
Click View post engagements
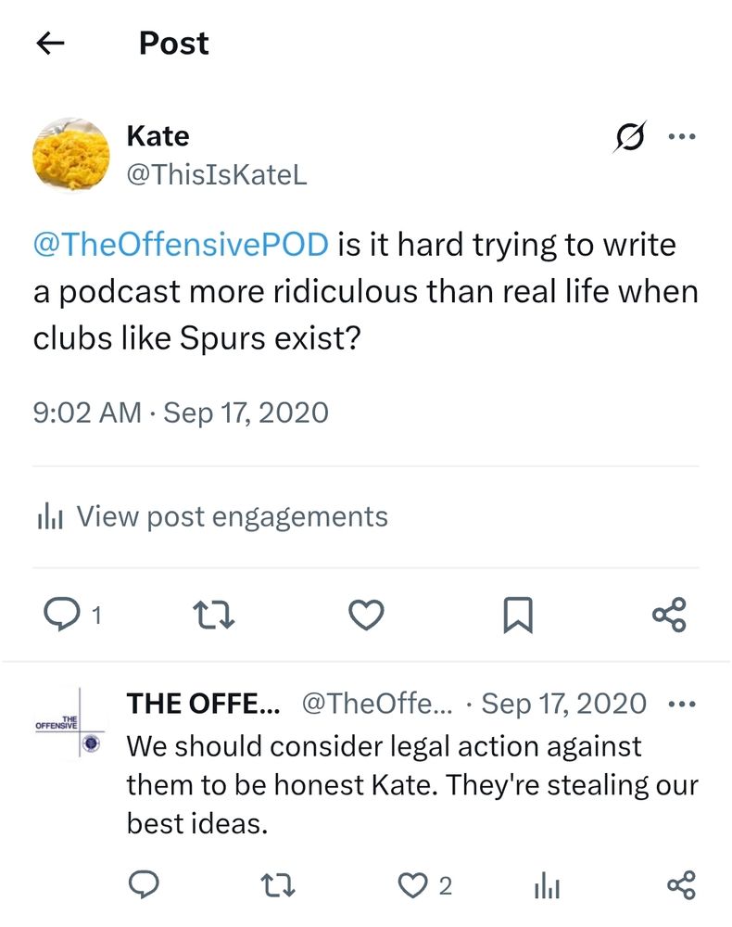coord(233,515)
